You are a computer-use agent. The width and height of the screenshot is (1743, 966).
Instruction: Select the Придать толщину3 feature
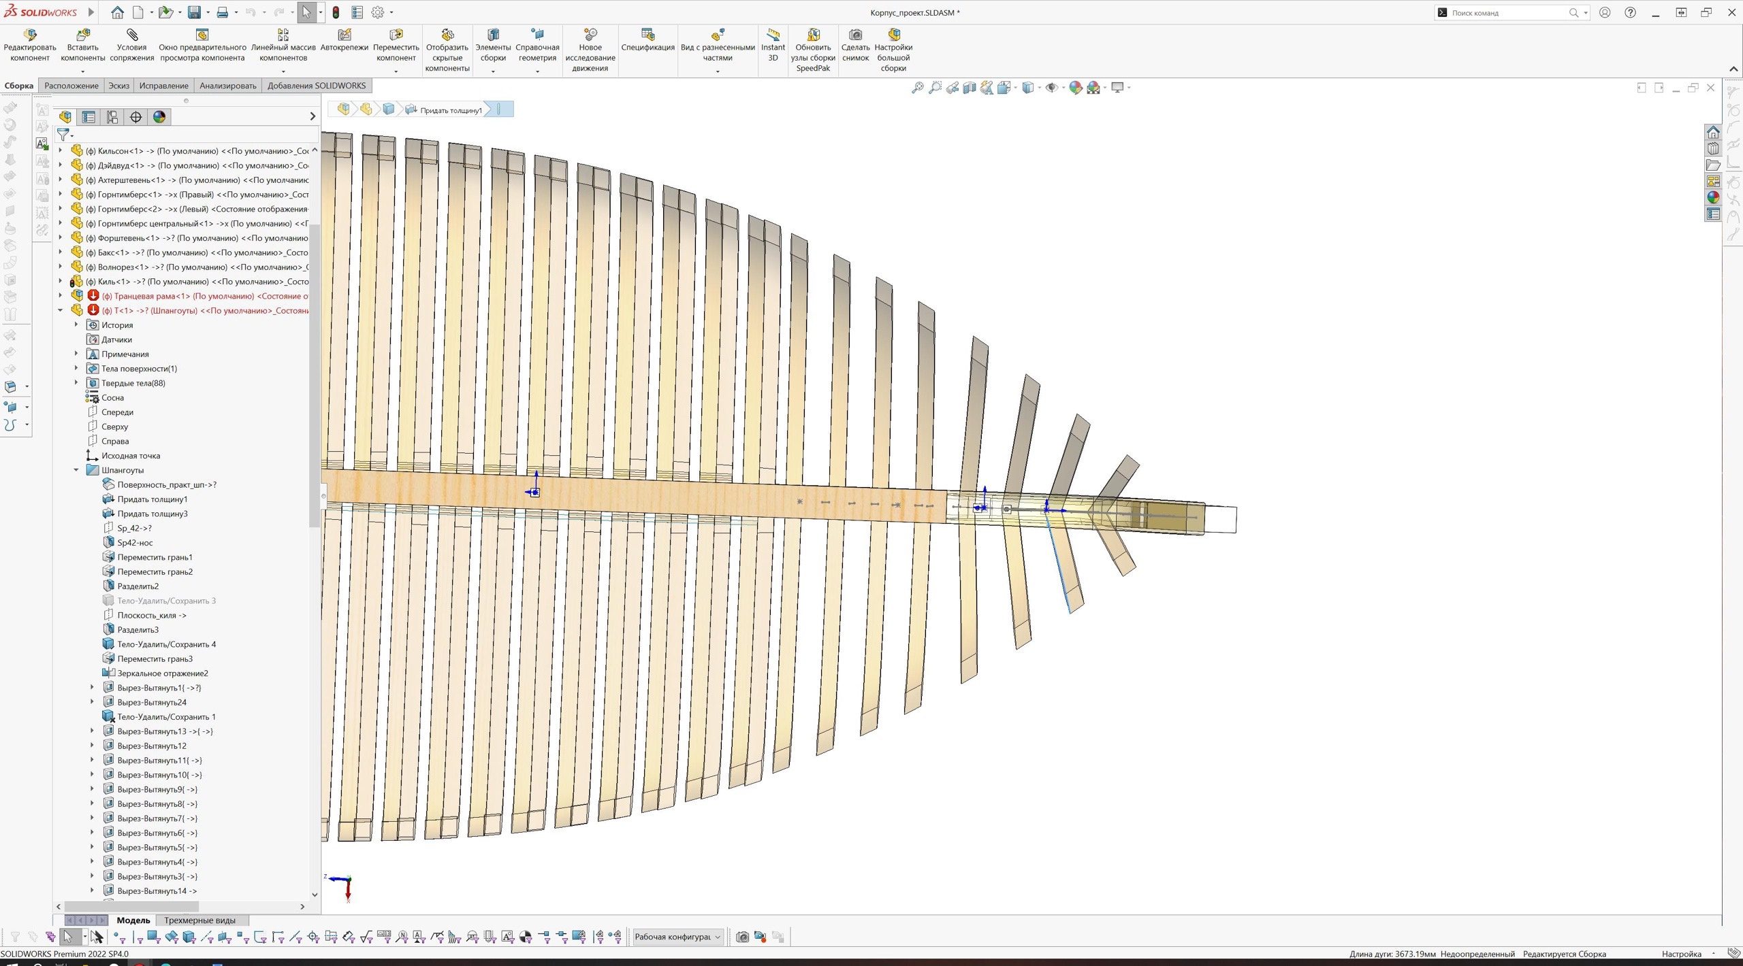[x=152, y=514]
